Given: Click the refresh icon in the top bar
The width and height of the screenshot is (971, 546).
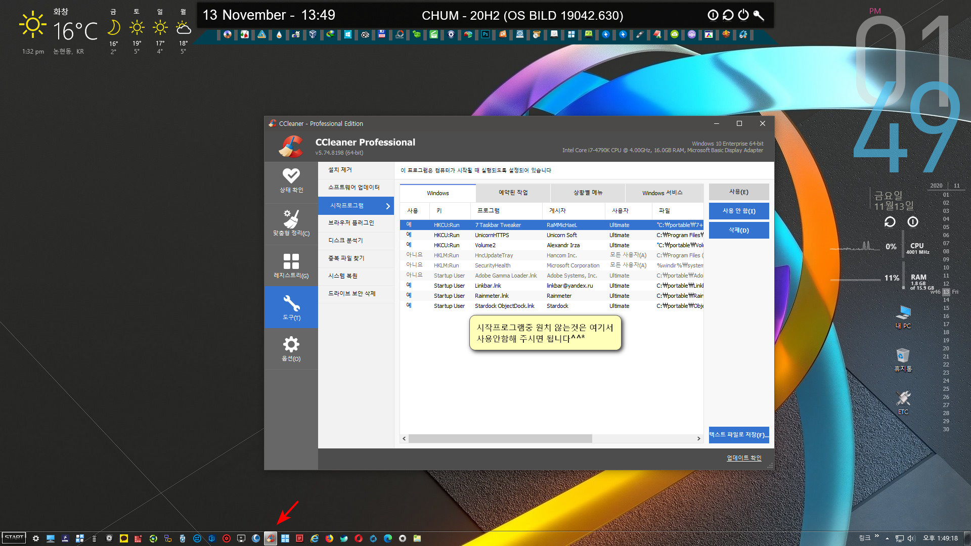Looking at the screenshot, I should coord(728,15).
